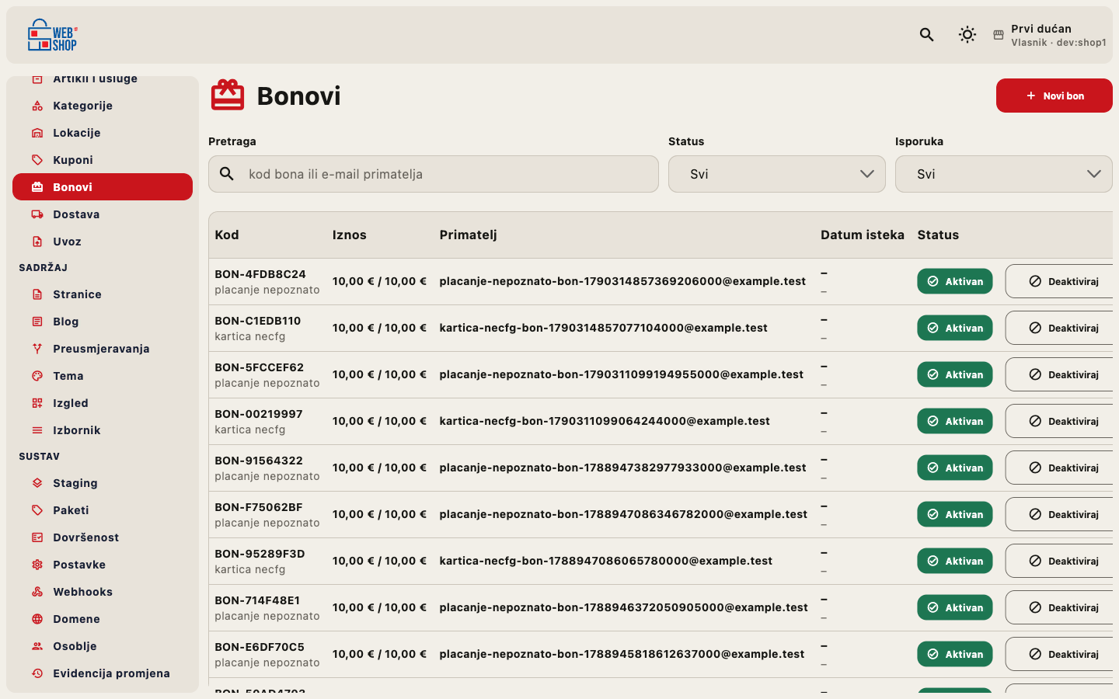The image size is (1119, 699).
Task: Open the search magnifier in the header
Action: [926, 34]
